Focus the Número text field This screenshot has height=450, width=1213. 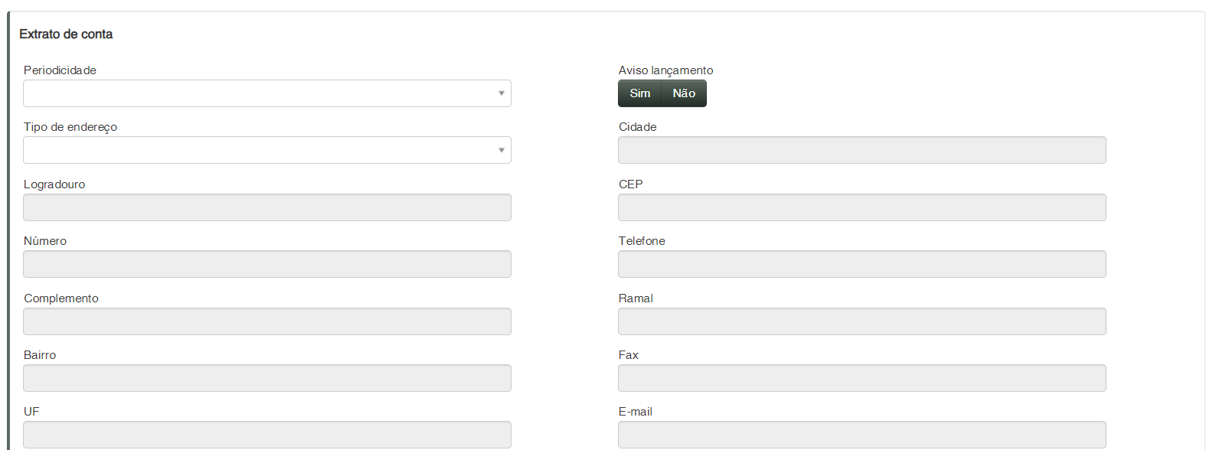click(266, 264)
